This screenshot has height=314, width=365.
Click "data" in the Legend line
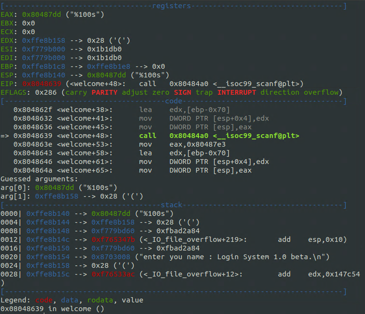(70, 300)
